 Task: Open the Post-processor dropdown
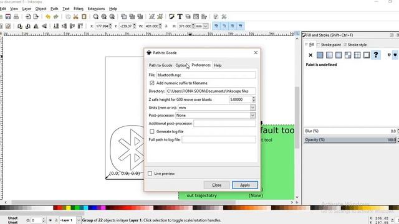coord(252,115)
